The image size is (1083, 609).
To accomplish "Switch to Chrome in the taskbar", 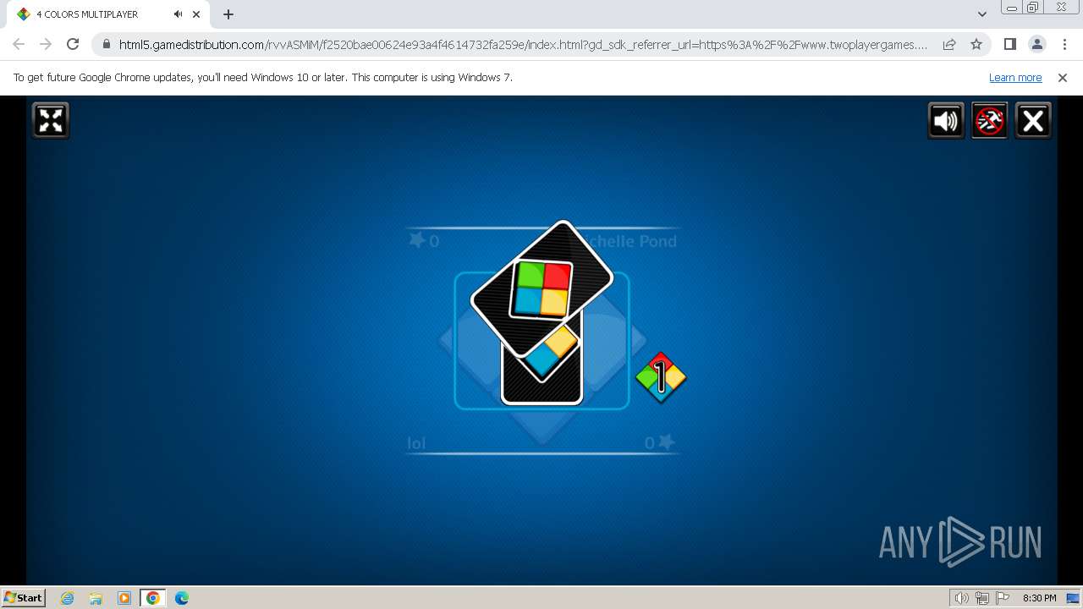I will 153,598.
